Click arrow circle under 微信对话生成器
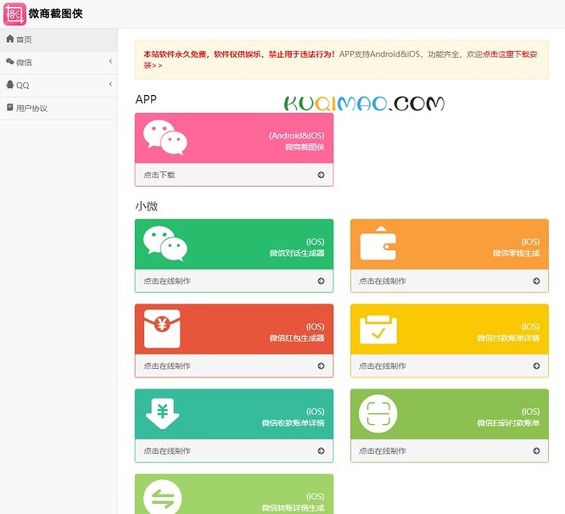 (321, 281)
